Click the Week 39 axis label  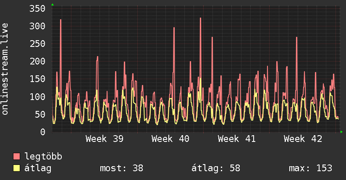105,139
